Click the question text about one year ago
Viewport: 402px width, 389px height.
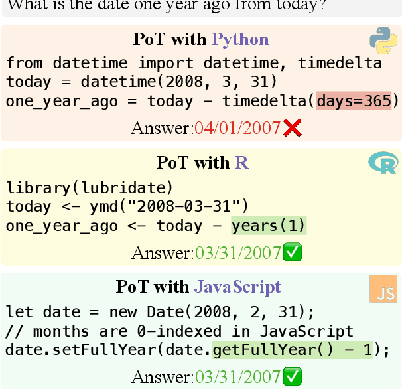166,5
